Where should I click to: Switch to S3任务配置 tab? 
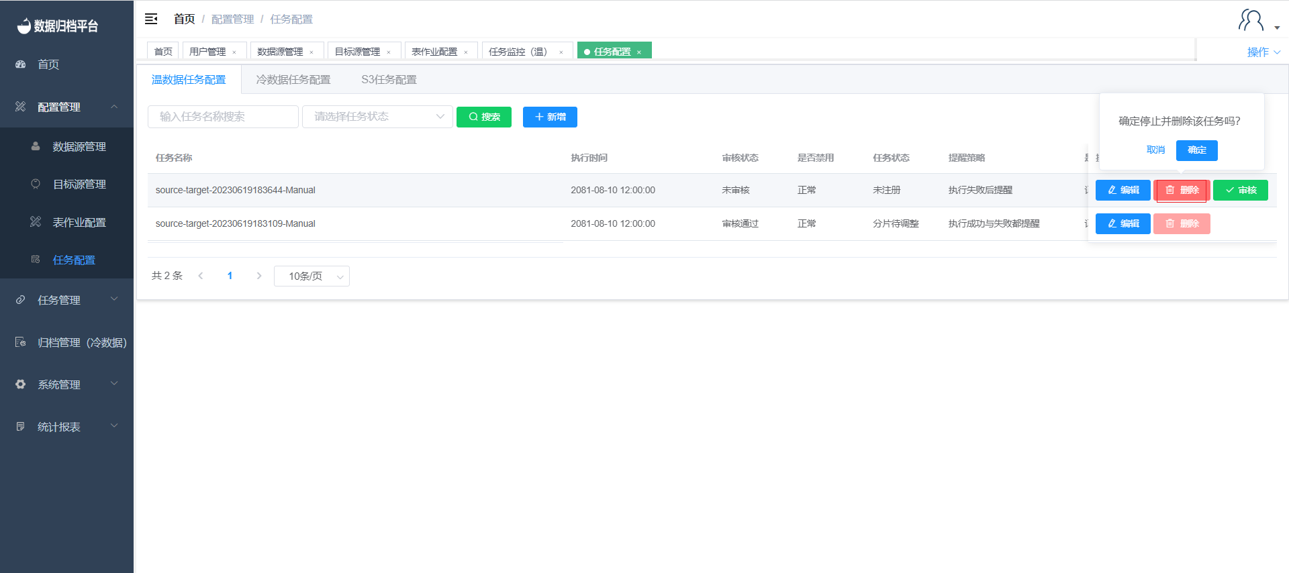click(x=389, y=80)
